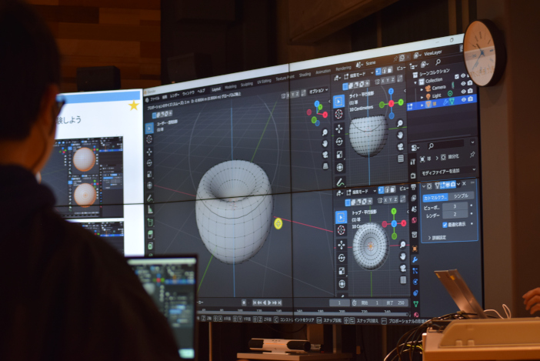This screenshot has width=540, height=361.
Task: Switch to the Sculpting workspace tab
Action: pos(247,85)
